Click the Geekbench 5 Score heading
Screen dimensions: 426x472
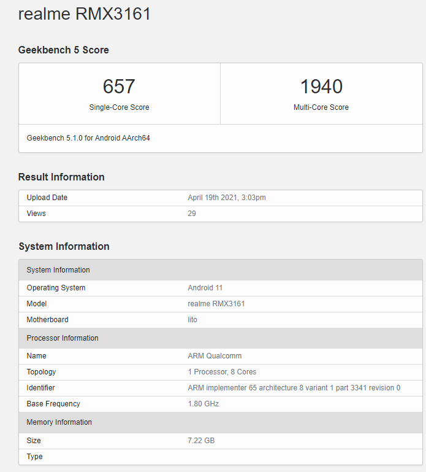pyautogui.click(x=63, y=50)
